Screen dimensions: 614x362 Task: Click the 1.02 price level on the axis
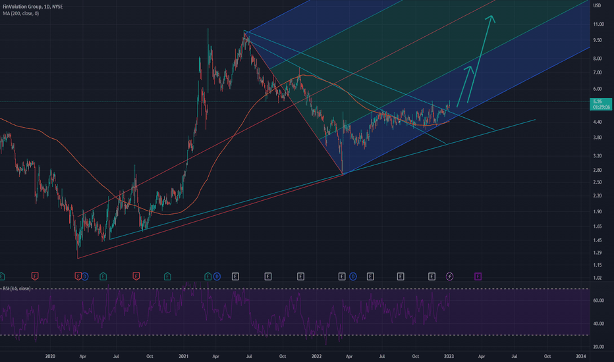[x=598, y=278]
